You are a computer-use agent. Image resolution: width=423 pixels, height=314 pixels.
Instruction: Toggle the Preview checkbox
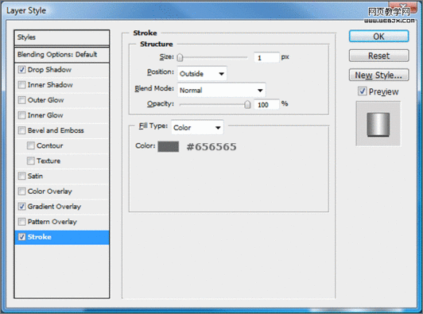[x=363, y=91]
